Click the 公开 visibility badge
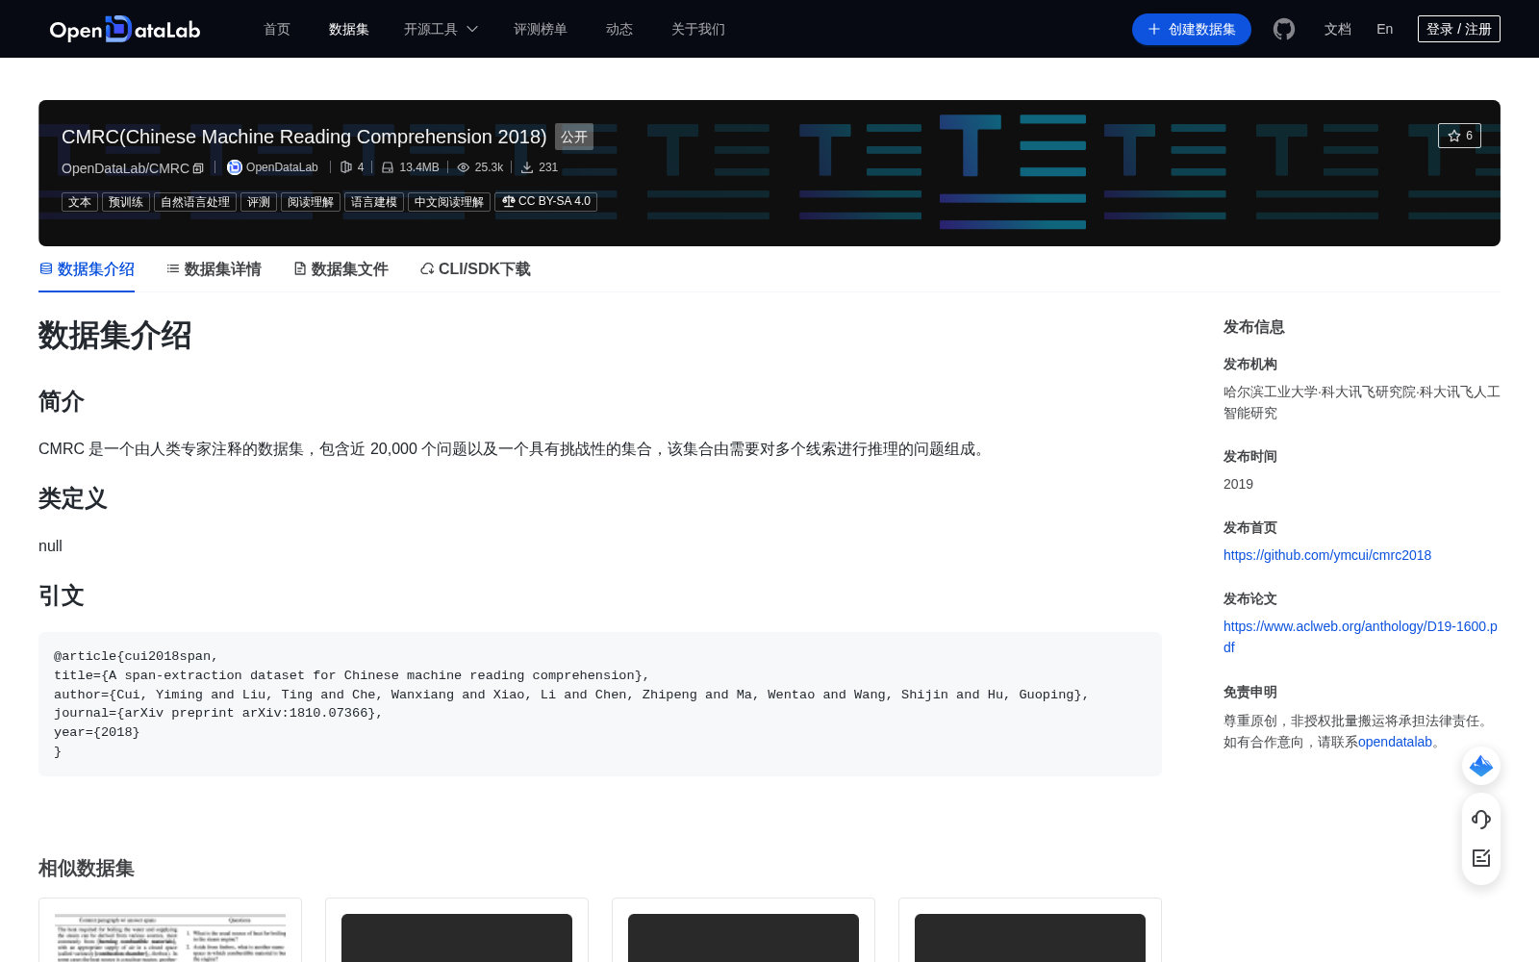The width and height of the screenshot is (1539, 962). click(574, 137)
